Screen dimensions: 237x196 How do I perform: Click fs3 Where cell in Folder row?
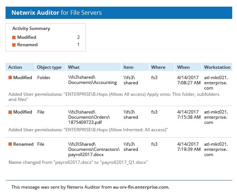[x=154, y=78]
